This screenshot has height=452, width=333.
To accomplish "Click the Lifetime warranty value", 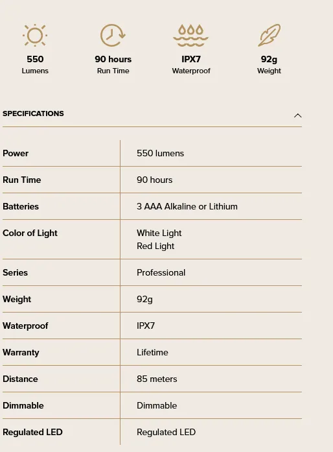I will [152, 352].
